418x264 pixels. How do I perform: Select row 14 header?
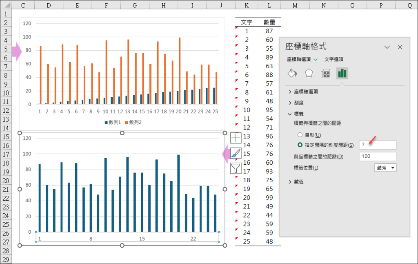(6, 128)
